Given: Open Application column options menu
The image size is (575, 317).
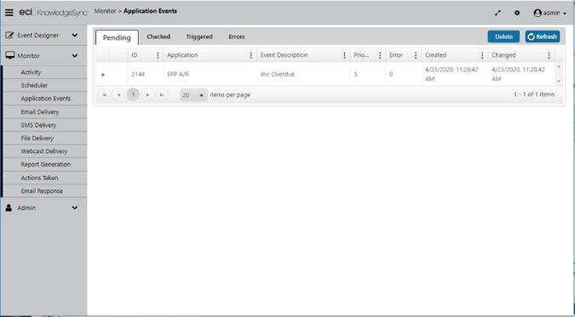Looking at the screenshot, I should point(251,55).
